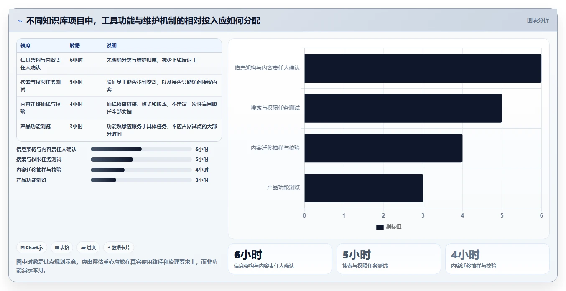Click the 5小时 data card

[x=388, y=259]
